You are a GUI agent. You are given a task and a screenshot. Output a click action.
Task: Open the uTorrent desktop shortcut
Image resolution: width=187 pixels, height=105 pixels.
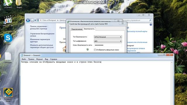point(8,4)
